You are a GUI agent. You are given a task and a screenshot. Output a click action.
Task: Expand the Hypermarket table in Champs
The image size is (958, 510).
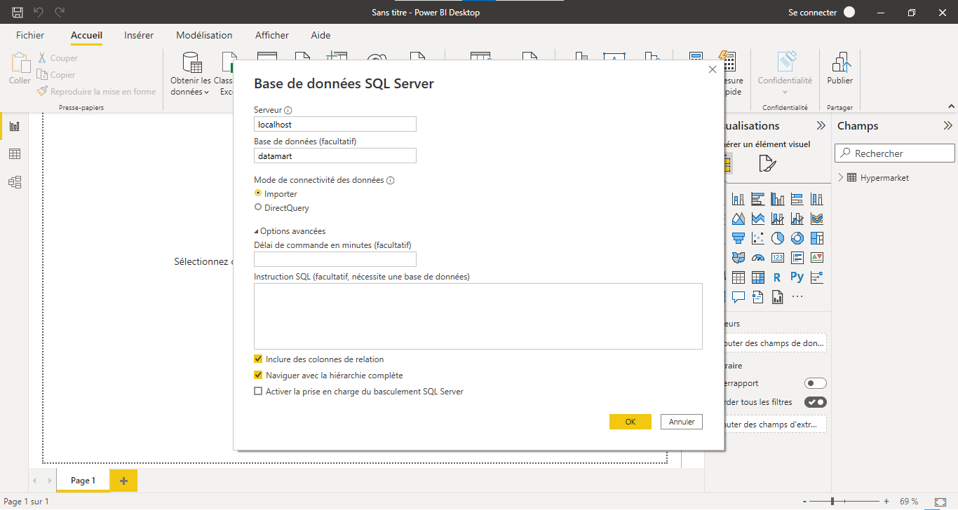841,178
